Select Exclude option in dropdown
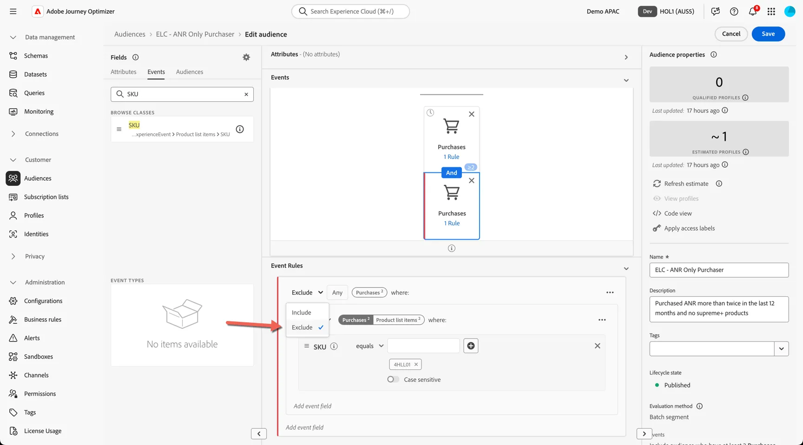Image resolution: width=803 pixels, height=445 pixels. (307, 327)
